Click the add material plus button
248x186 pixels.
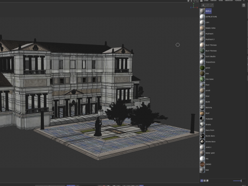203,5
